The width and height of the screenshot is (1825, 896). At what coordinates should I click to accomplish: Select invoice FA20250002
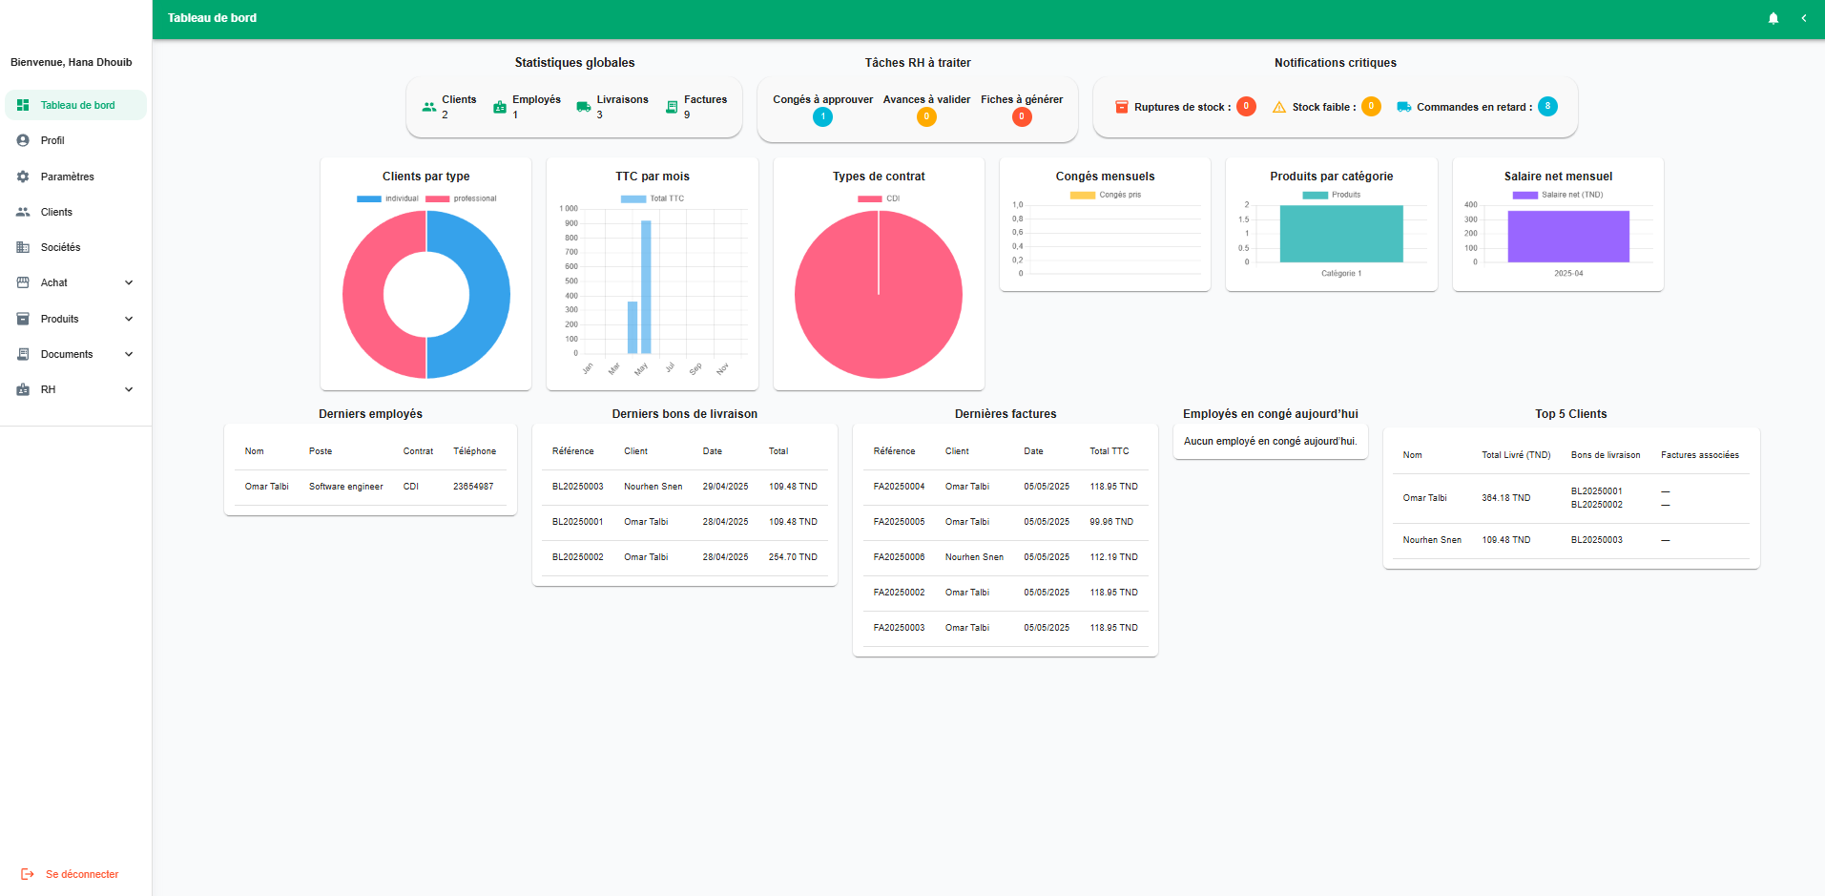click(900, 593)
